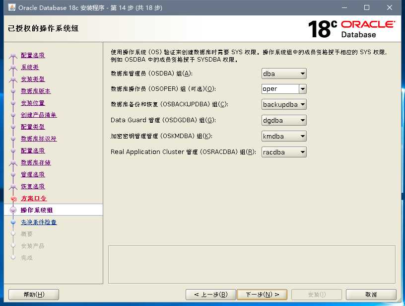Expand the OSDGDBA dropdown showing dgdba
The height and width of the screenshot is (306, 405).
click(284, 120)
